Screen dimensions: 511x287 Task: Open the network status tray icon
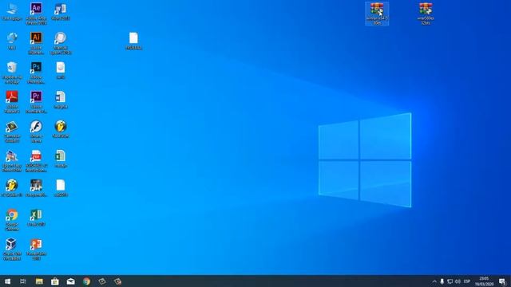point(450,281)
